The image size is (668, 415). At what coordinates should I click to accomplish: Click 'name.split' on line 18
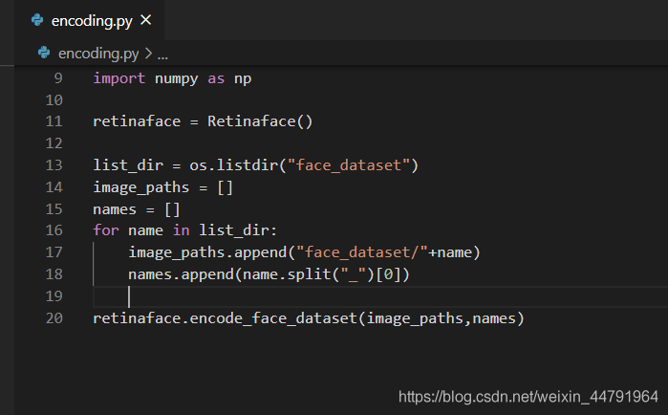[287, 274]
